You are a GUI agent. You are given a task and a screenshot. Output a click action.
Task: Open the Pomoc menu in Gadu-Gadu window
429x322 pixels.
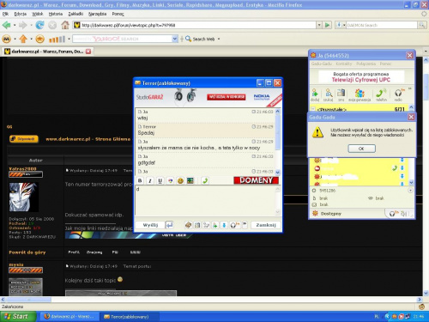click(385, 64)
